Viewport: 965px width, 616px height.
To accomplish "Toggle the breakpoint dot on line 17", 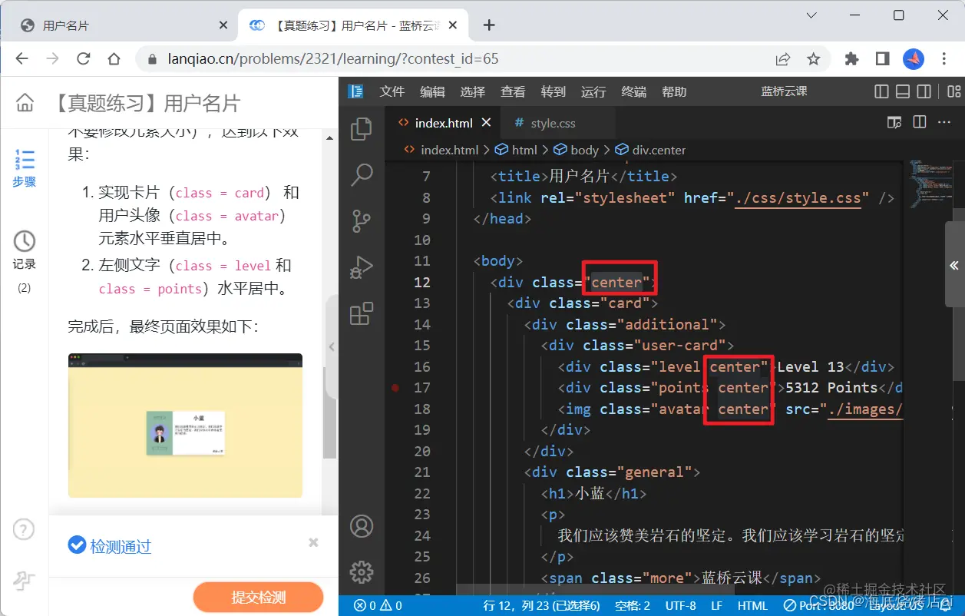I will tap(395, 388).
